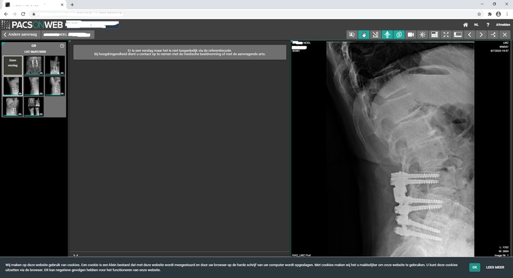Click the body orientation figure icon
The image size is (513, 278).
(x=387, y=35)
